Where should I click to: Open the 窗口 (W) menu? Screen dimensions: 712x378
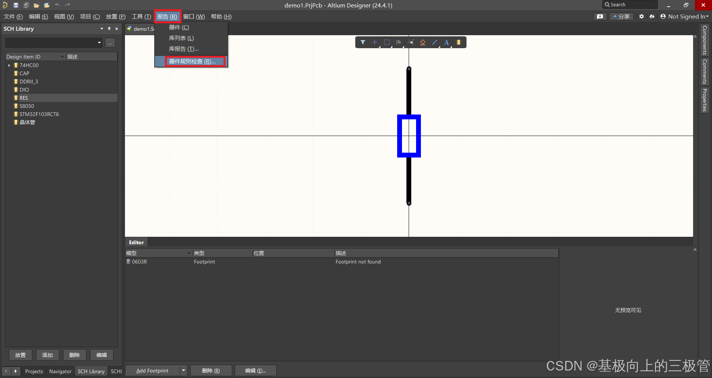(194, 17)
